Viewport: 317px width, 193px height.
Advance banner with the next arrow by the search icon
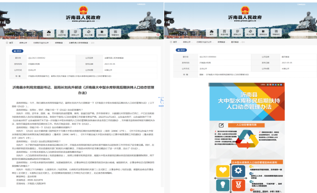[159, 21]
